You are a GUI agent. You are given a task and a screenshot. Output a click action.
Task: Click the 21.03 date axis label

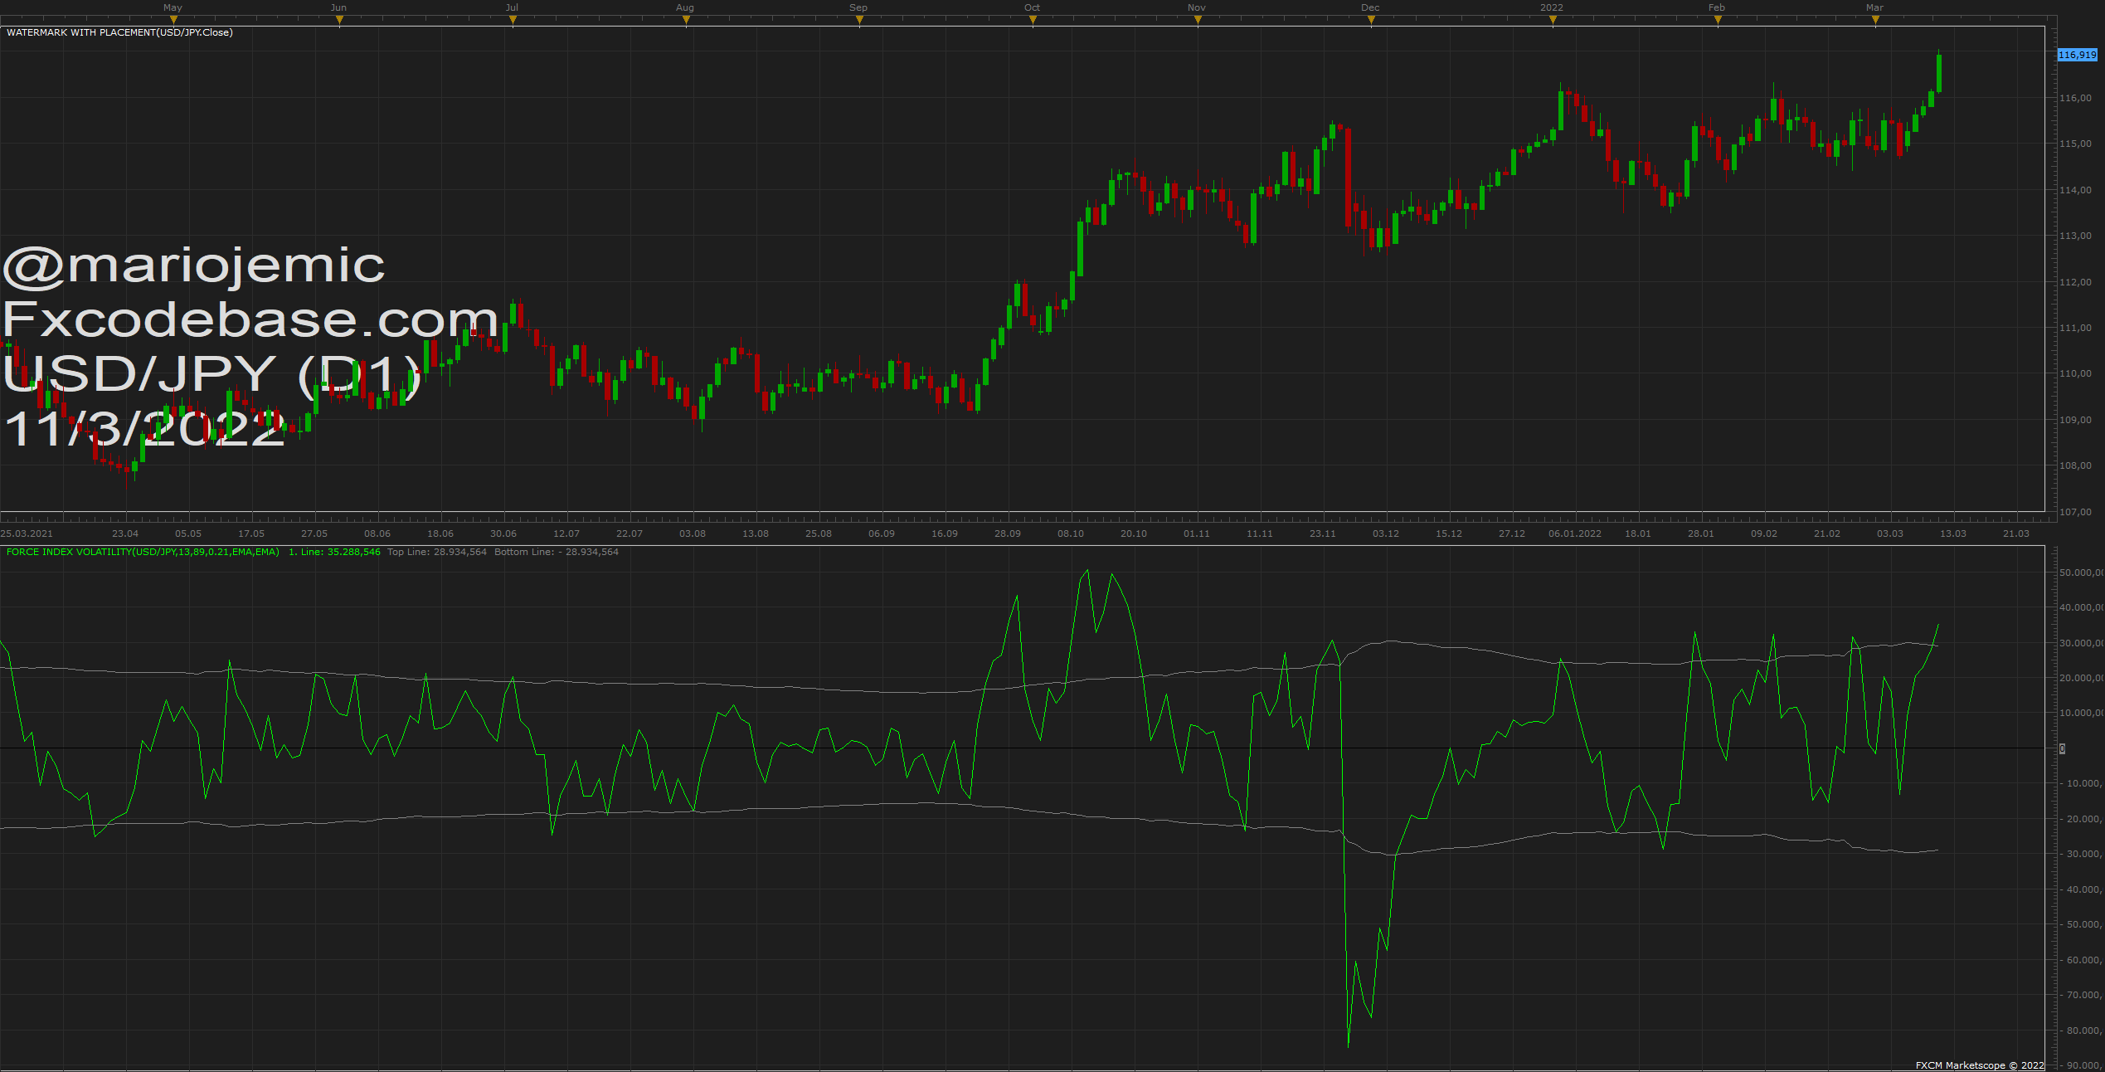pos(2016,534)
